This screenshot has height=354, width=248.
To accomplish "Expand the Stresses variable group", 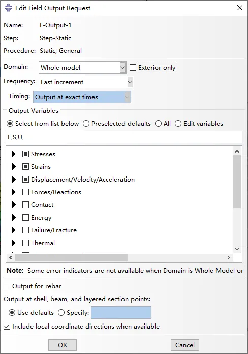I will tap(14, 154).
